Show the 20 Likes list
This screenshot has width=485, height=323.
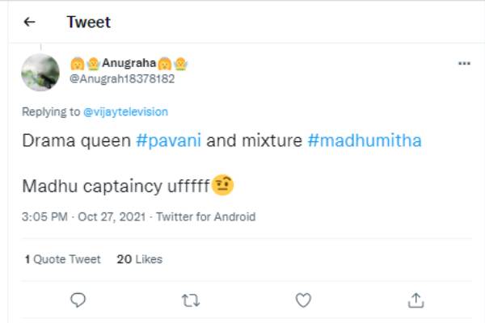pos(139,259)
